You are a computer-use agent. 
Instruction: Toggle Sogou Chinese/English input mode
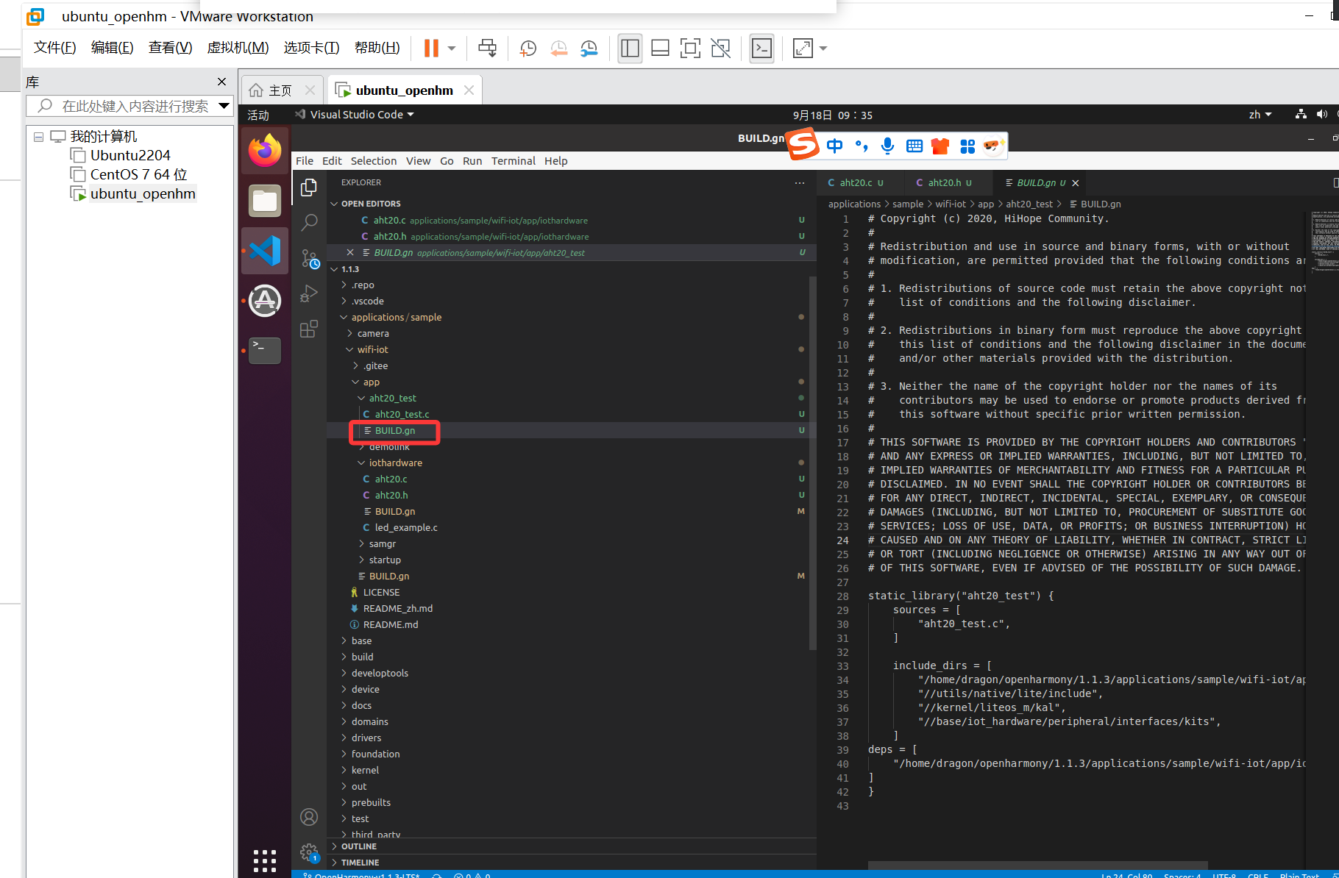[835, 146]
